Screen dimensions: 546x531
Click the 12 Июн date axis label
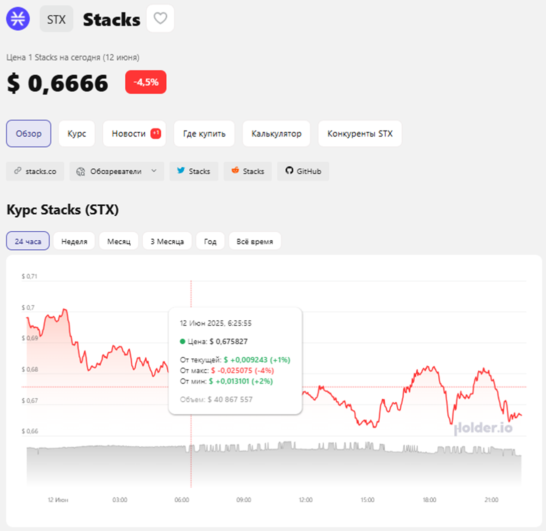[x=58, y=500]
